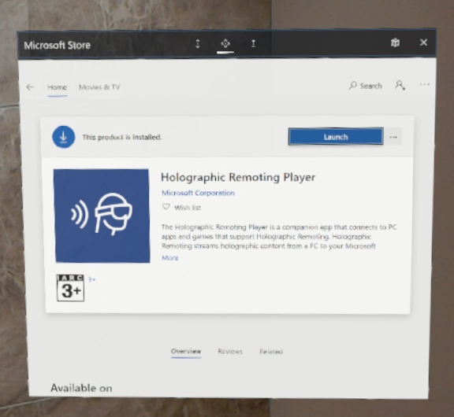Click the 3D cube icon in title bar

(x=395, y=42)
